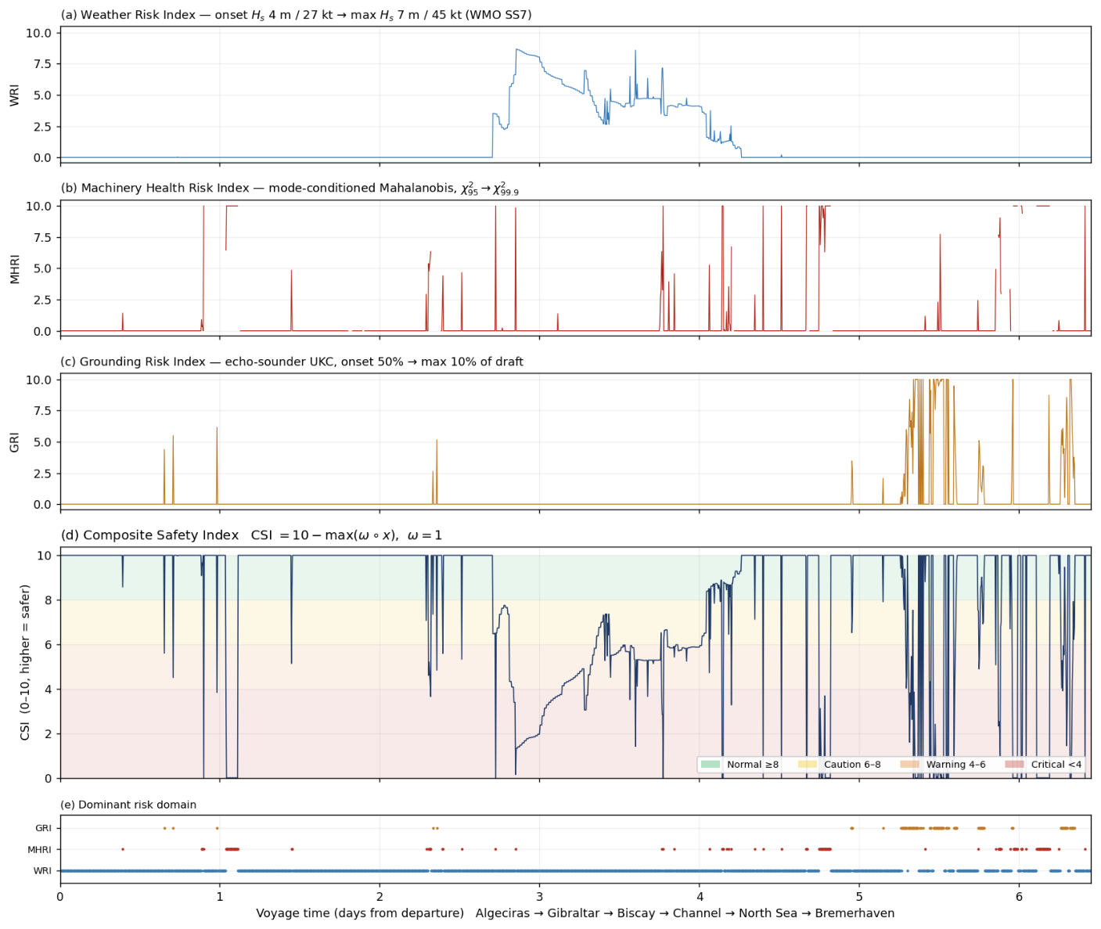This screenshot has height=929, width=1101.
Task: Select the Machinery Health Risk Index panel title
Action: coord(290,189)
